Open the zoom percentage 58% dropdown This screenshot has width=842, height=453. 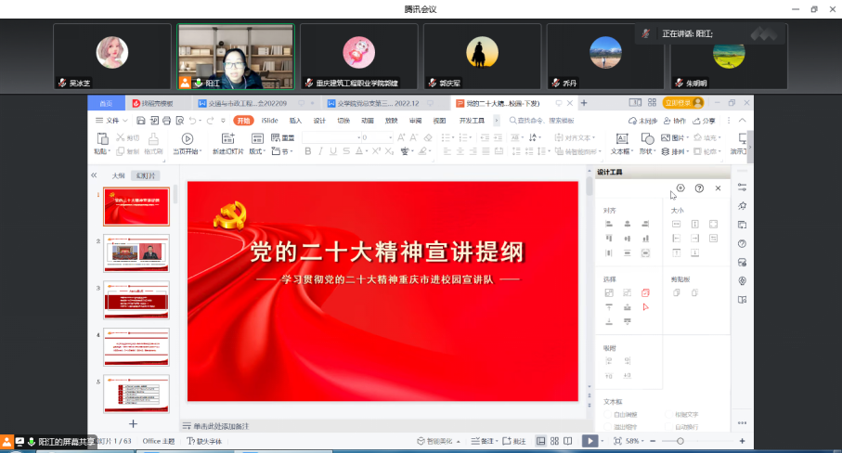pos(635,441)
